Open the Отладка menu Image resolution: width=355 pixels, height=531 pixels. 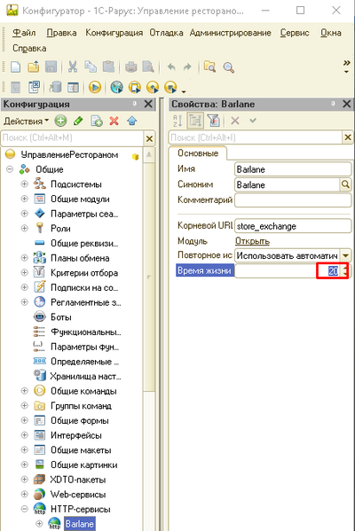166,33
